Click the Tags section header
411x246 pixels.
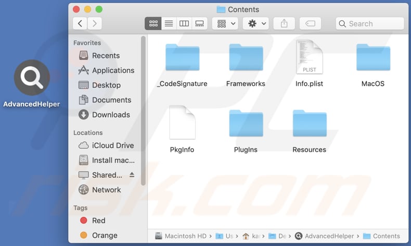pyautogui.click(x=80, y=208)
